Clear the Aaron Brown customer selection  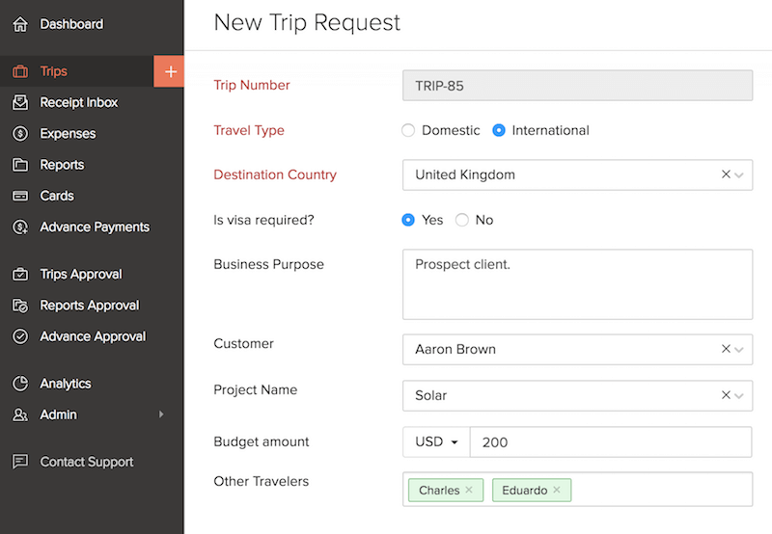(x=726, y=349)
